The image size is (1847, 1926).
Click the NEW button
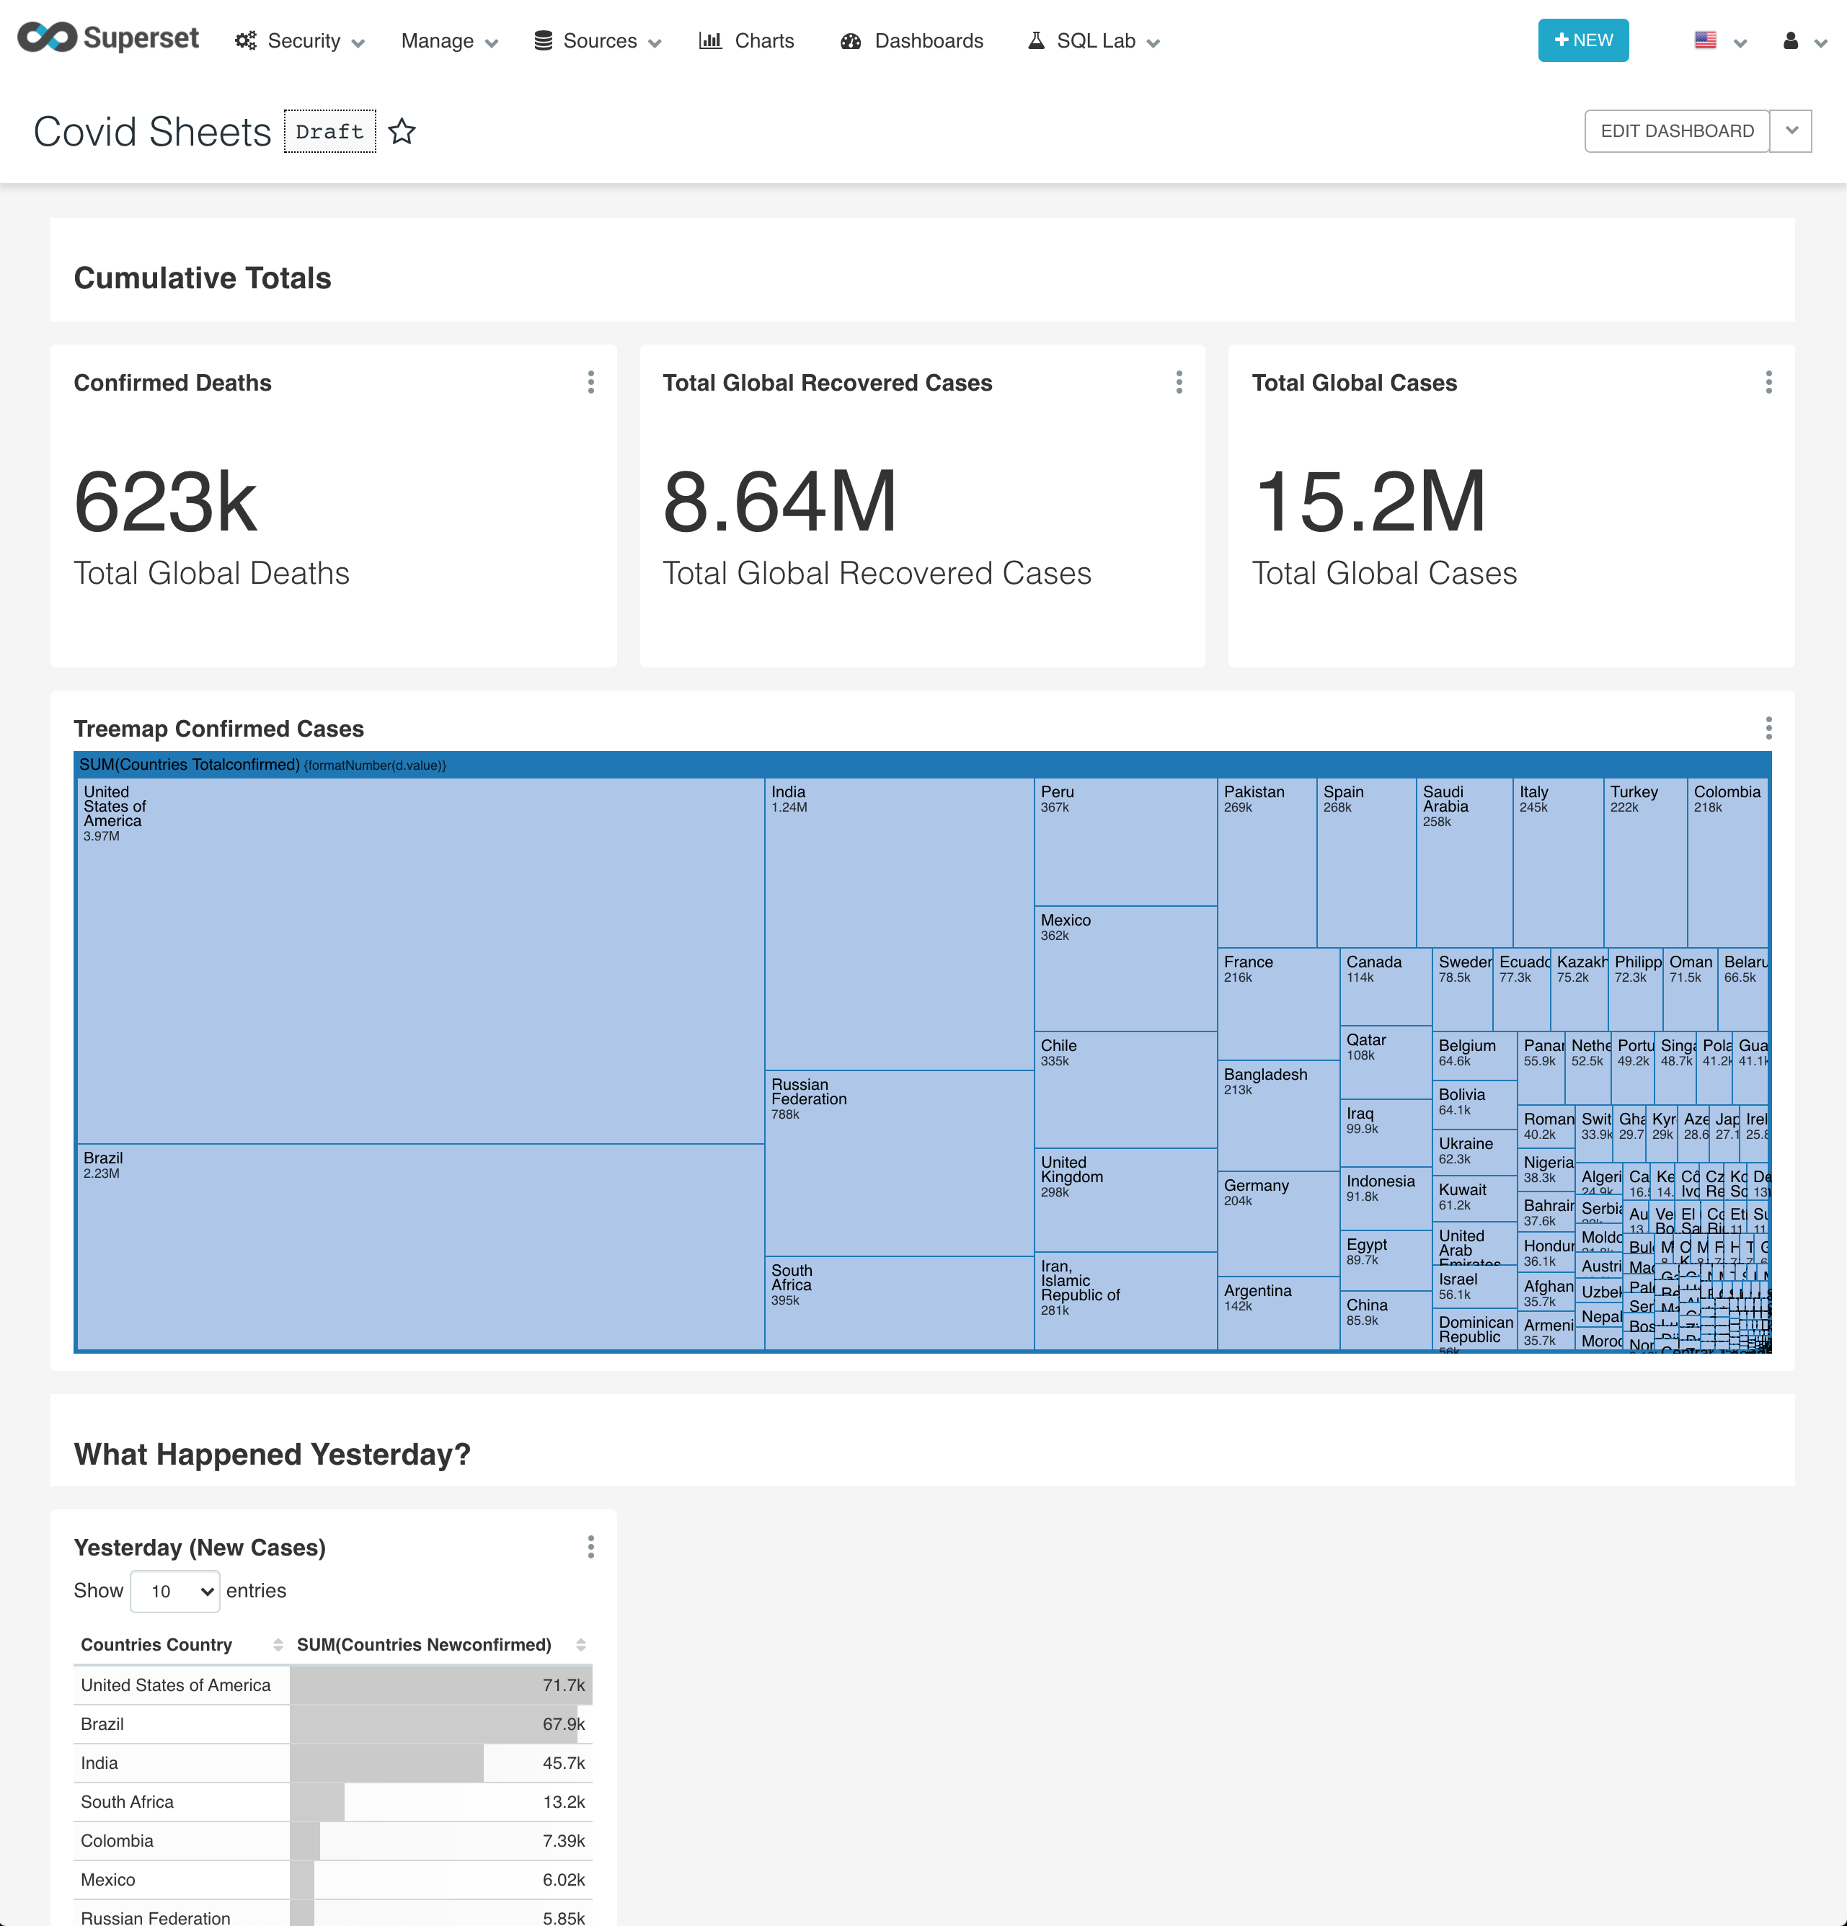tap(1582, 40)
